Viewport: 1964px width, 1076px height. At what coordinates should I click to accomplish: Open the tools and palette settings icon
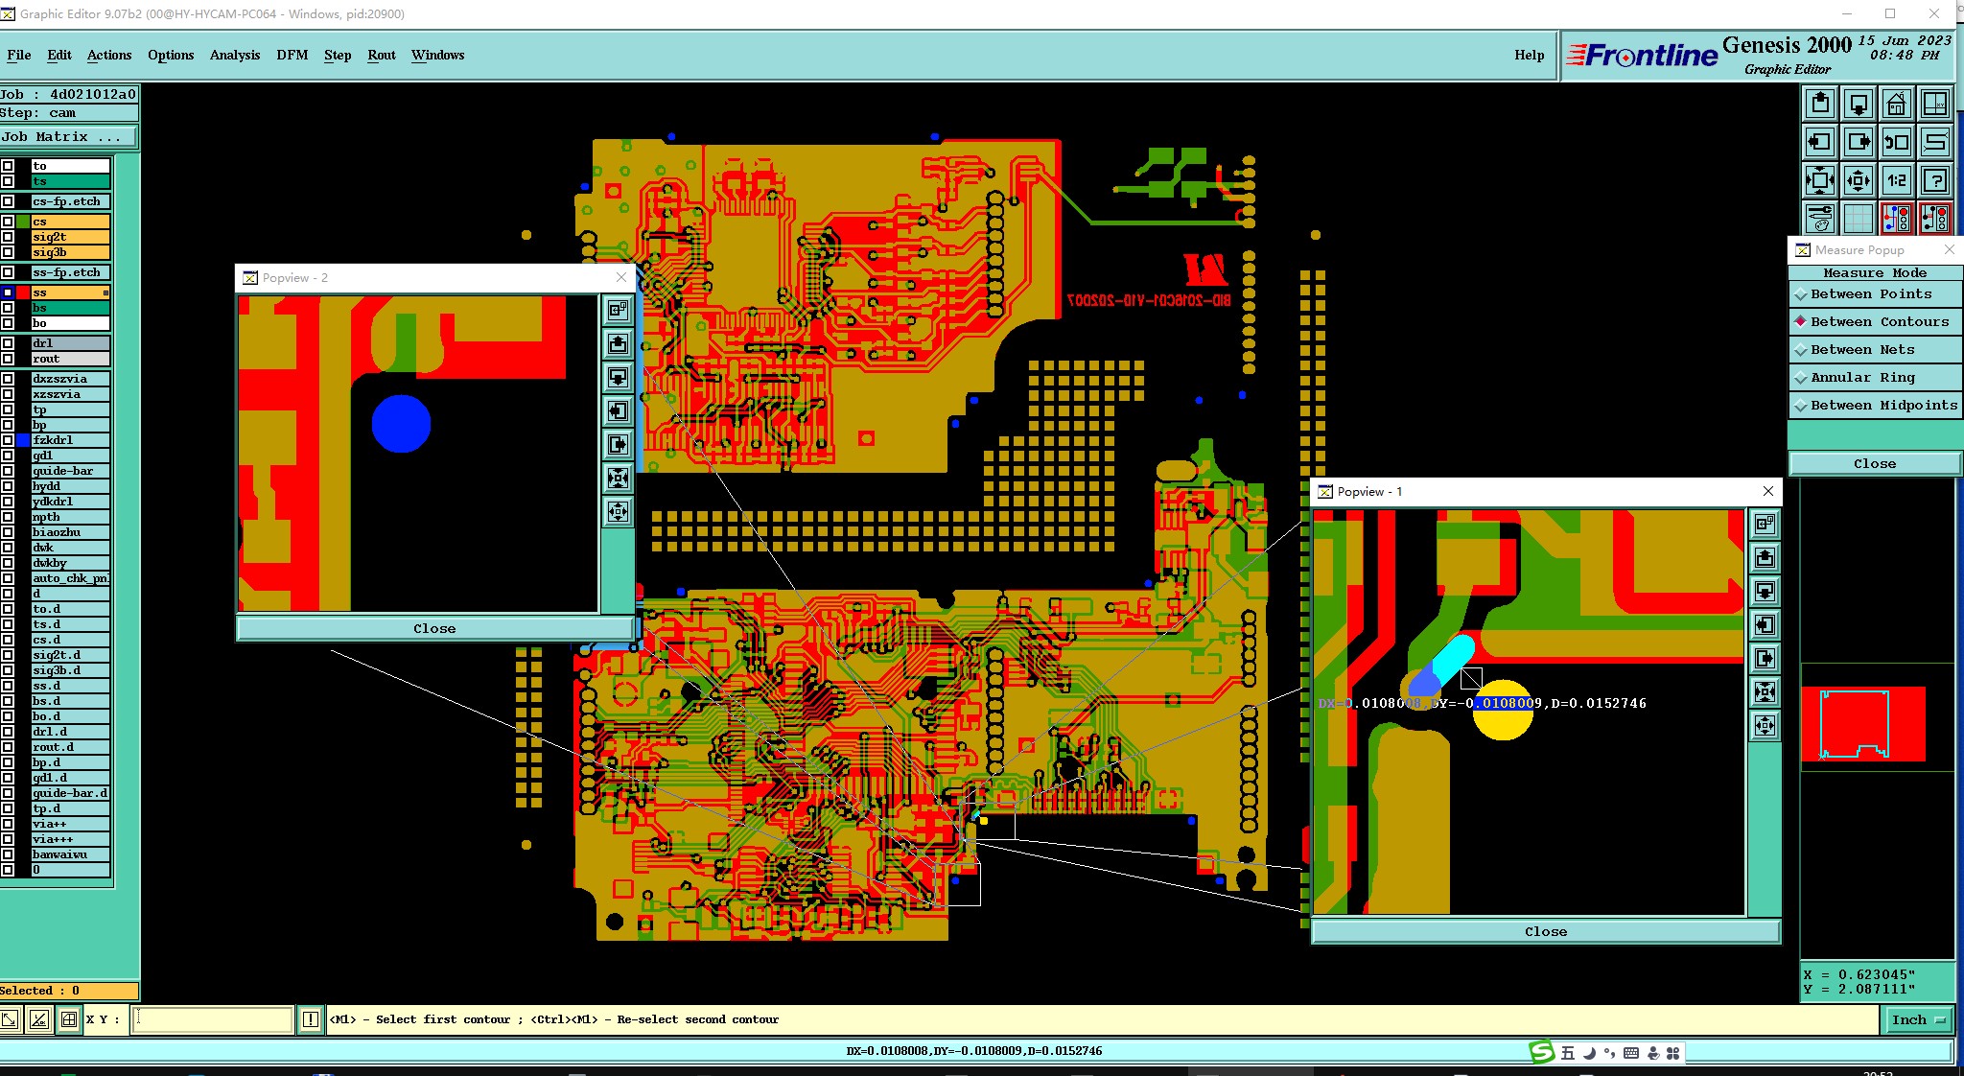point(1819,219)
